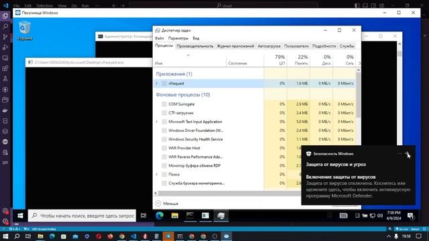Image resolution: width=429 pixels, height=241 pixels.
Task: Sort processes by Диск column header
Action: point(322,60)
